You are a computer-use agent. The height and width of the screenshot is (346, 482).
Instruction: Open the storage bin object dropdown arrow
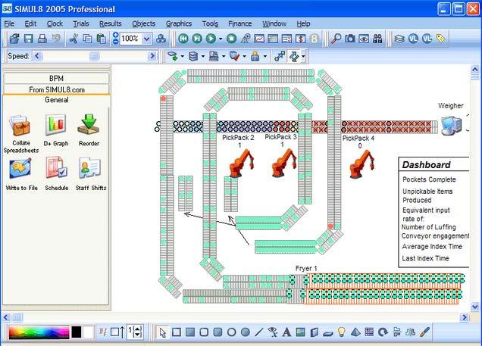click(203, 56)
